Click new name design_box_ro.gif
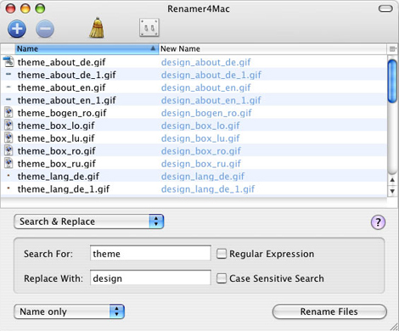Viewport: 399px width, 331px height. coord(201,151)
